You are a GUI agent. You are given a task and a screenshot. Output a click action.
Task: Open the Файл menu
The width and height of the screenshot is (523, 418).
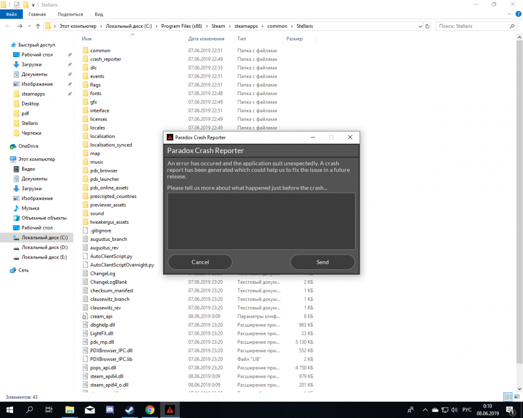coord(10,14)
